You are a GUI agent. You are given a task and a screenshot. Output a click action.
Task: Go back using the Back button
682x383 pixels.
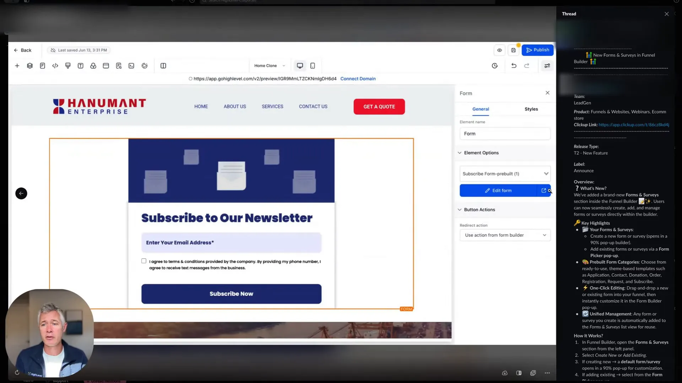tap(22, 50)
